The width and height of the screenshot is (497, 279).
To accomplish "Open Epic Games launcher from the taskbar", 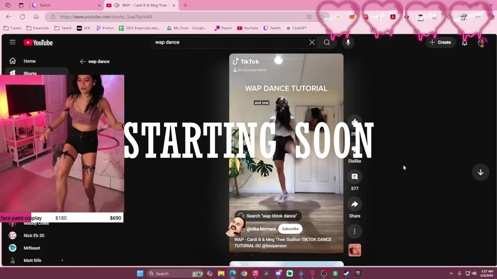I will (x=358, y=273).
